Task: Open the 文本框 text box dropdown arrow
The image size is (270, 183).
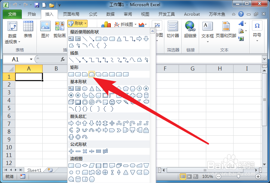Action: click(x=208, y=42)
